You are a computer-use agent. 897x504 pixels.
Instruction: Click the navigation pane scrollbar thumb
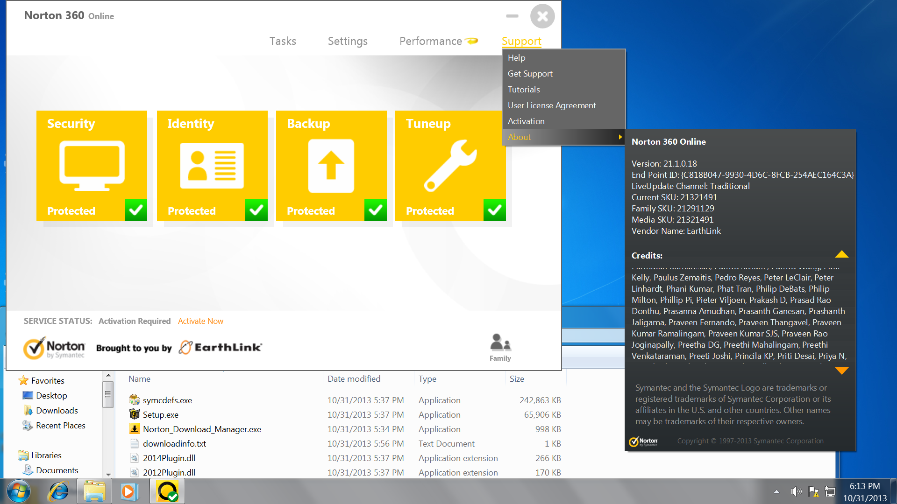point(108,394)
